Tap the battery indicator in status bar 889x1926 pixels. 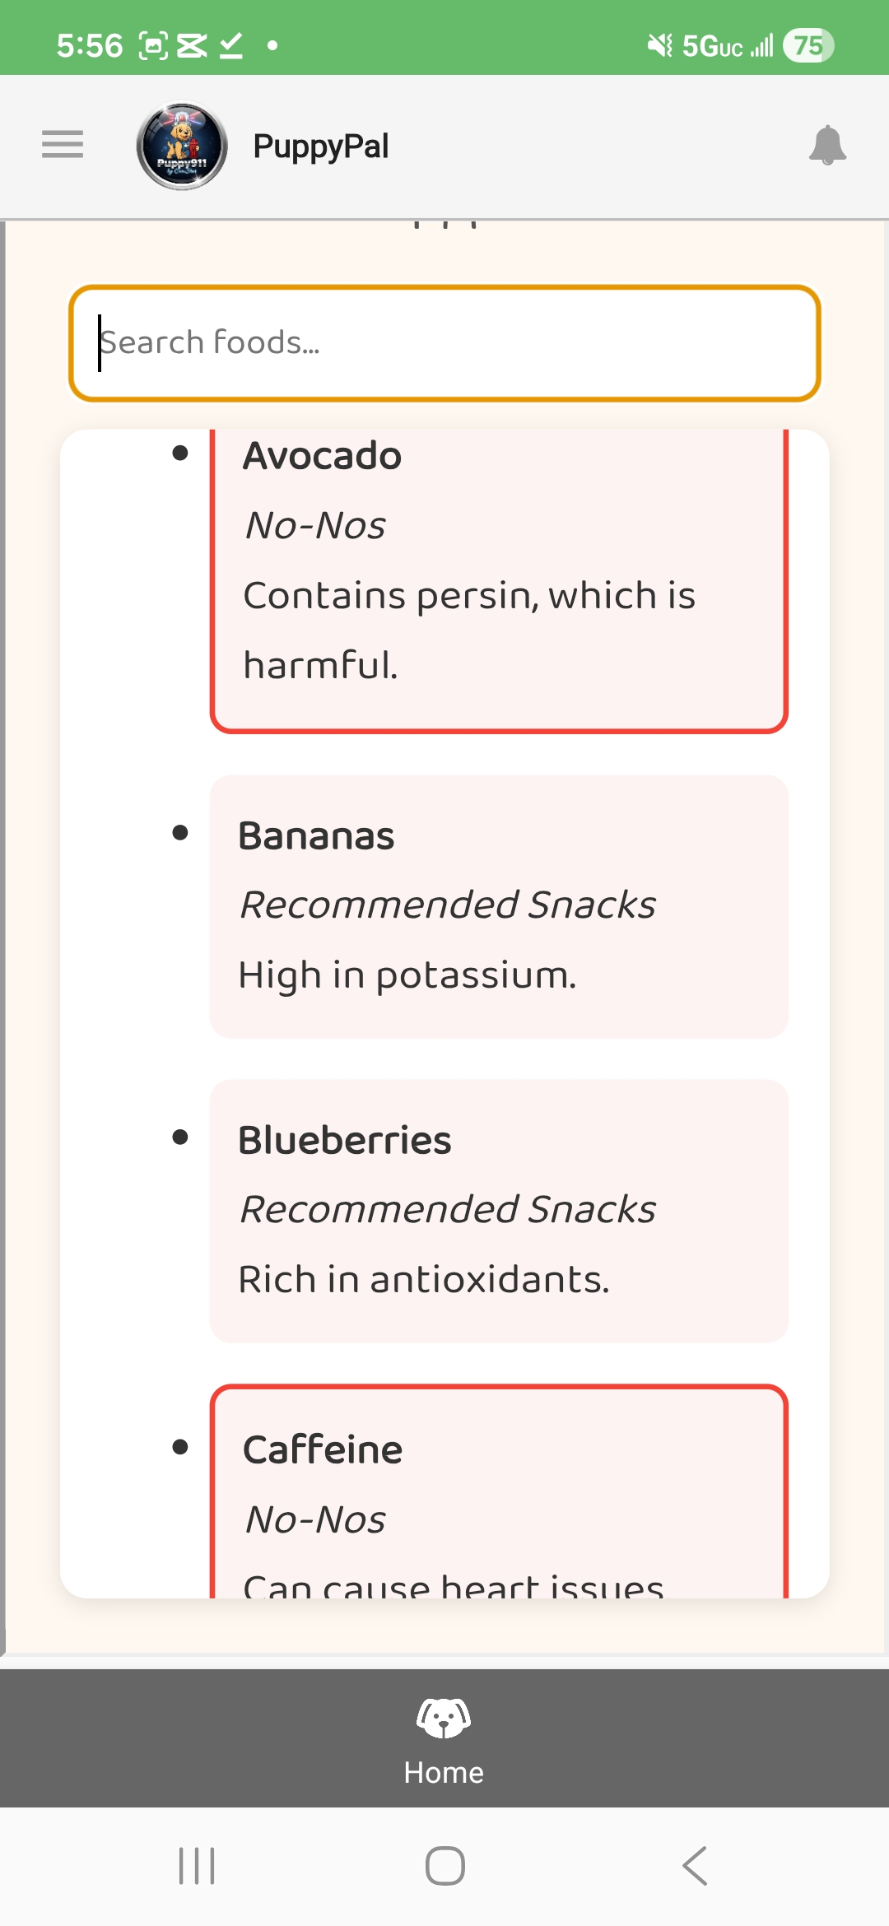(x=808, y=45)
